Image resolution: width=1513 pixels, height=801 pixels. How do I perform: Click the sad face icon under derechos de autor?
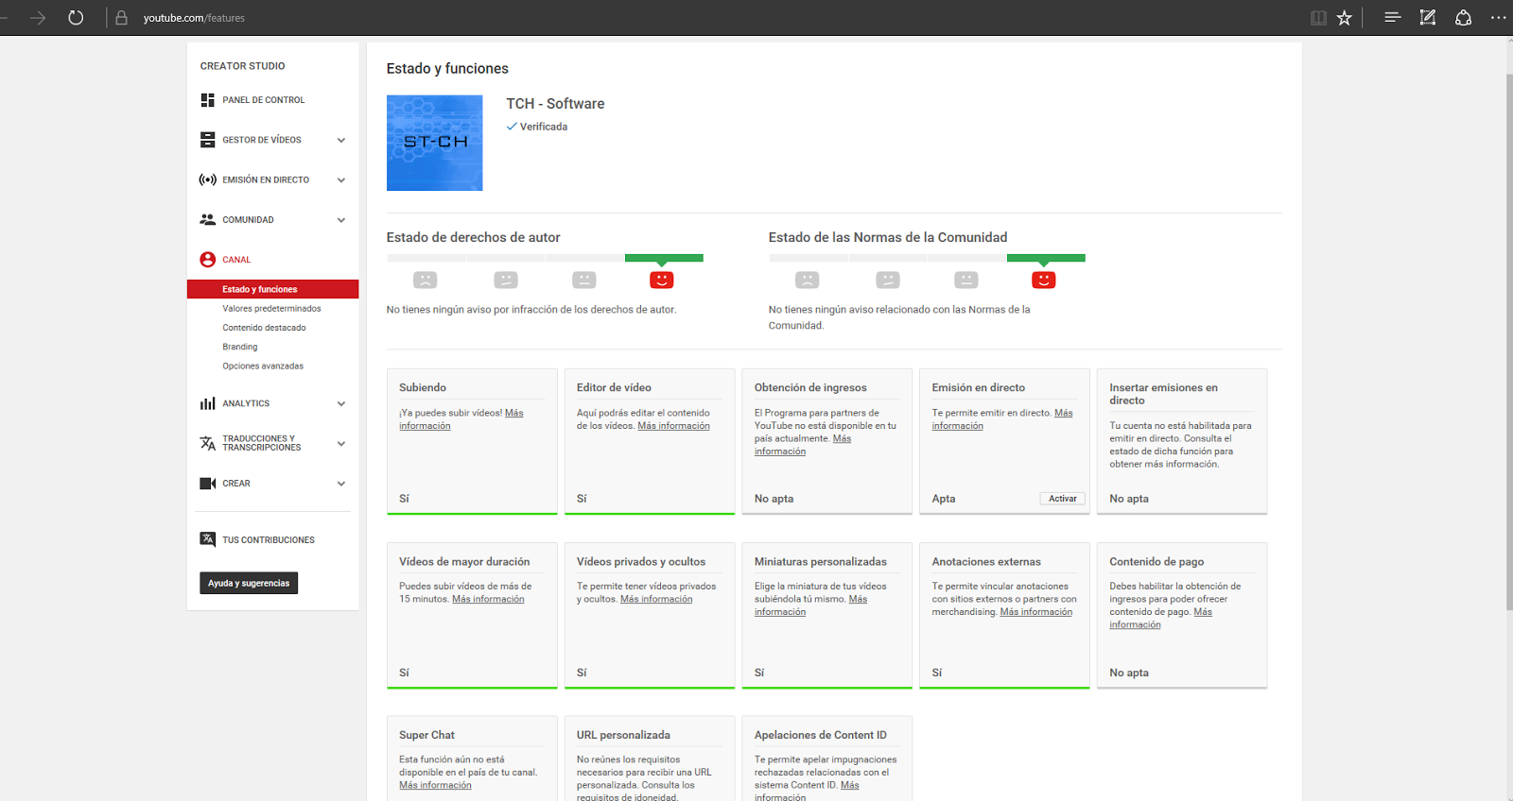click(x=426, y=280)
